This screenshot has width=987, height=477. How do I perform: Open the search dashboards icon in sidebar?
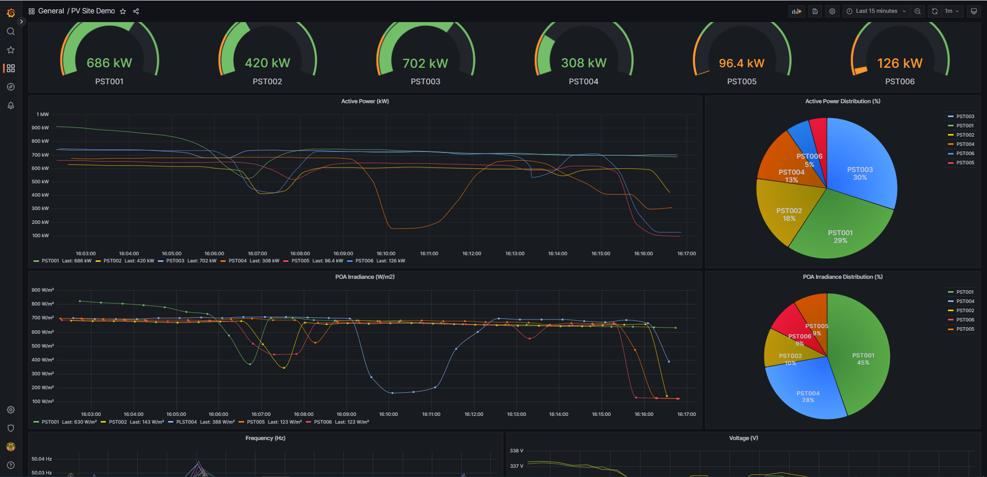coord(11,31)
